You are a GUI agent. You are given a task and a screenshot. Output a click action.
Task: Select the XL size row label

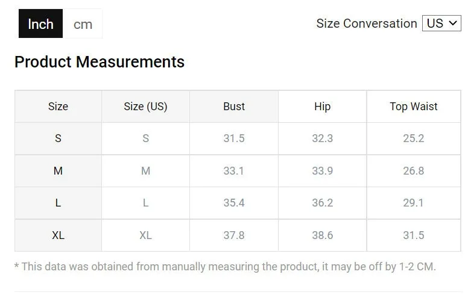58,235
